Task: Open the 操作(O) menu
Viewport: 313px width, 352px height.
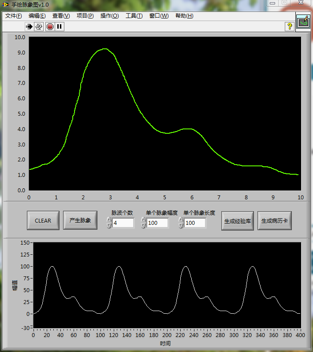Action: pyautogui.click(x=109, y=16)
